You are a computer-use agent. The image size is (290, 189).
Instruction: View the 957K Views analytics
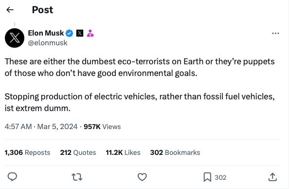pyautogui.click(x=102, y=127)
